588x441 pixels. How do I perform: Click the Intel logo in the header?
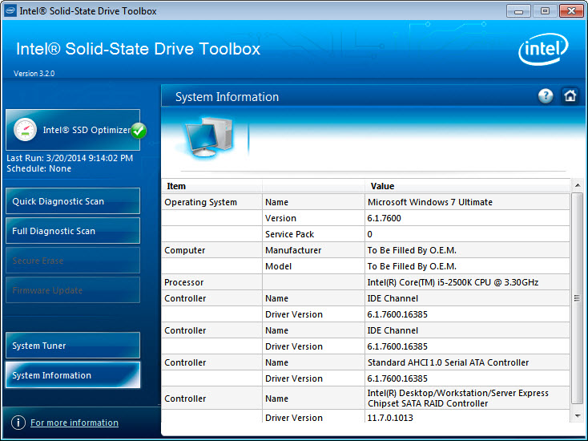[543, 49]
